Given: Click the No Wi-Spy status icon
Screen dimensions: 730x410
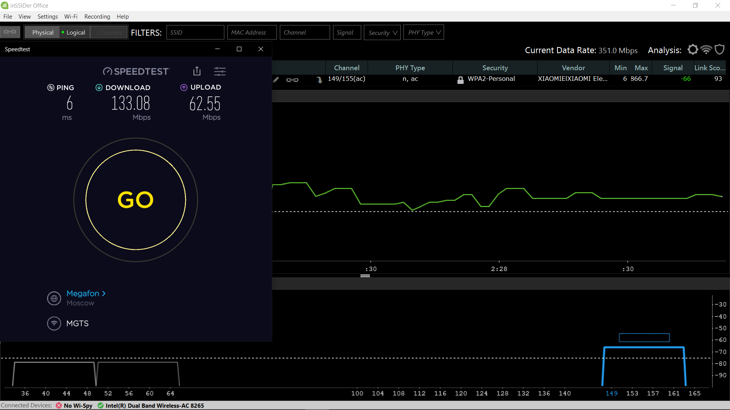Looking at the screenshot, I should (59, 405).
